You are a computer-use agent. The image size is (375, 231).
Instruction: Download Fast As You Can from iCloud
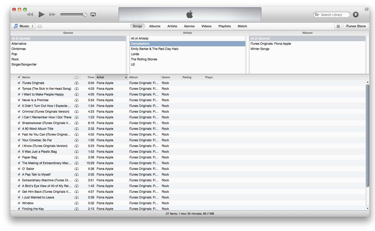pos(77,134)
